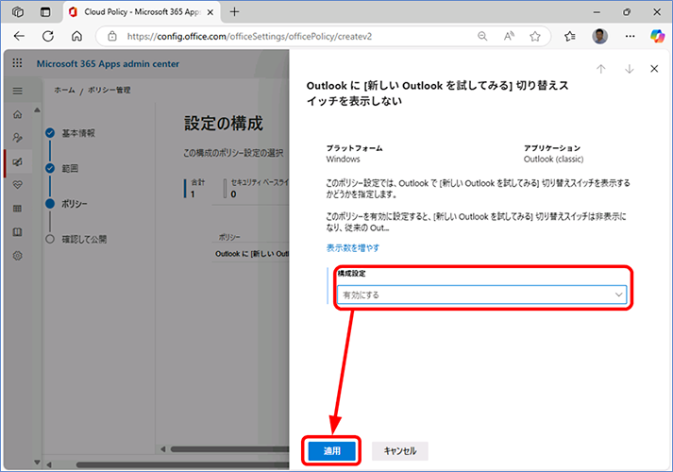
Task: Click the browser address bar URL
Action: pyautogui.click(x=249, y=37)
